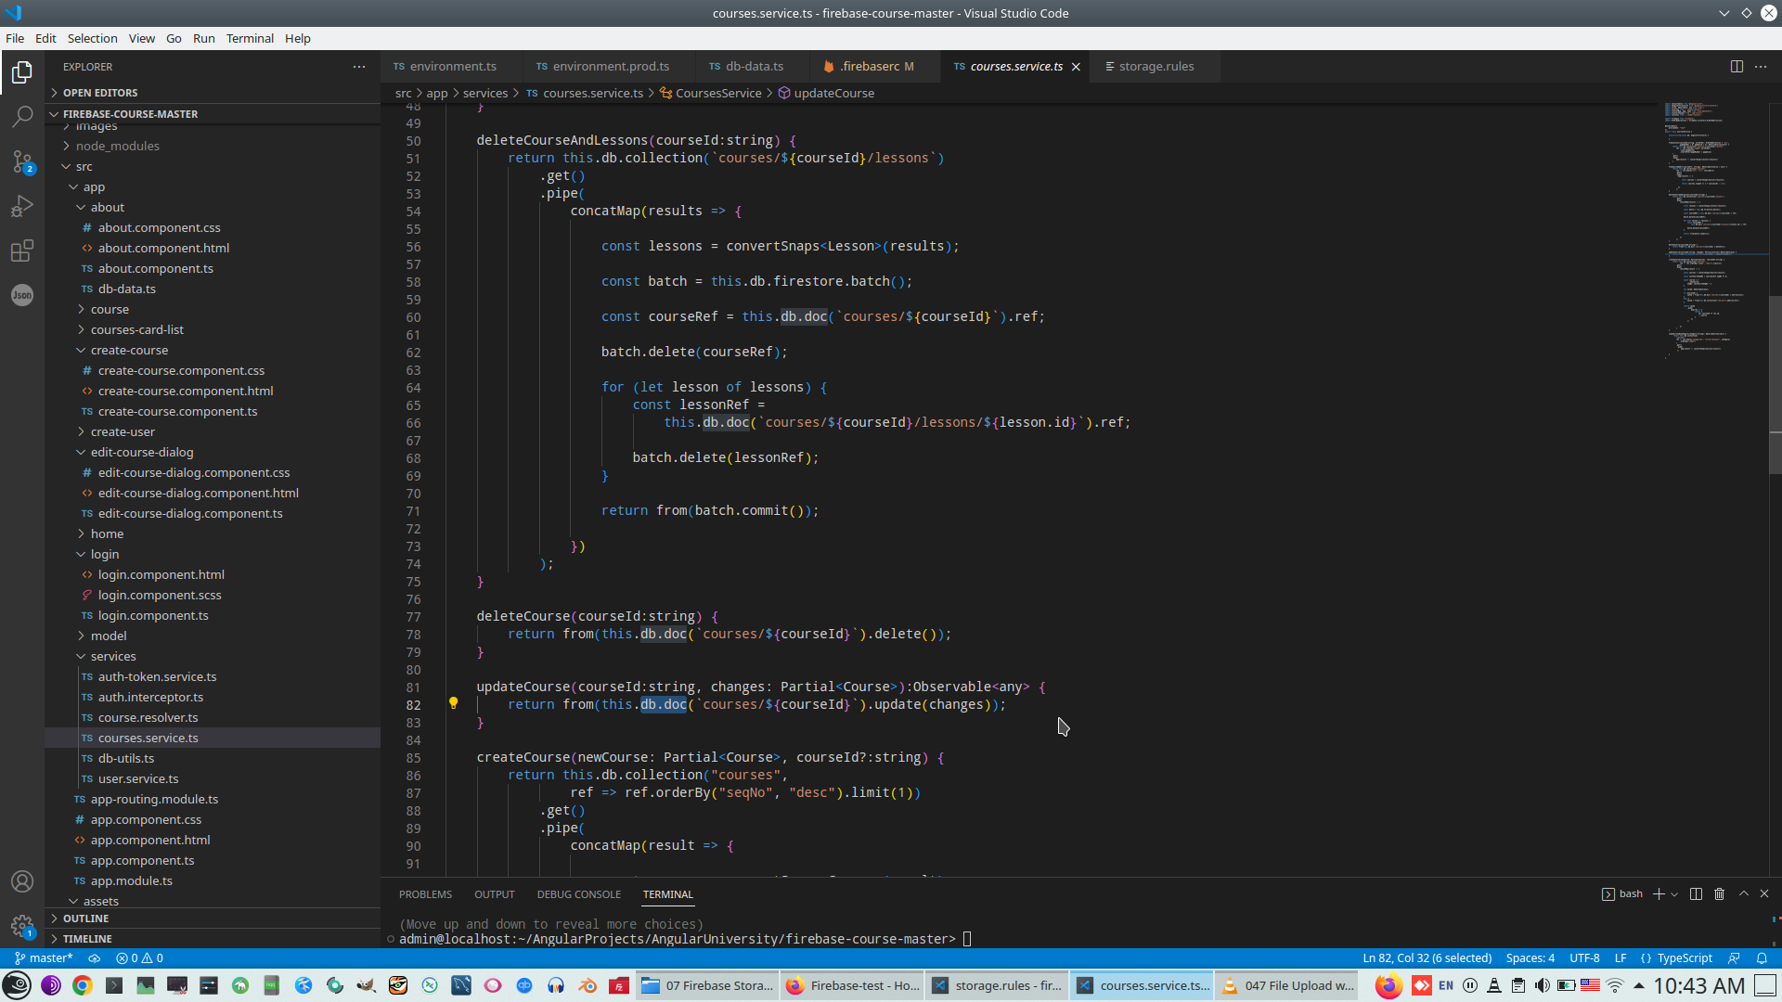Kill terminal with the trash icon
1782x1002 pixels.
coord(1719,893)
